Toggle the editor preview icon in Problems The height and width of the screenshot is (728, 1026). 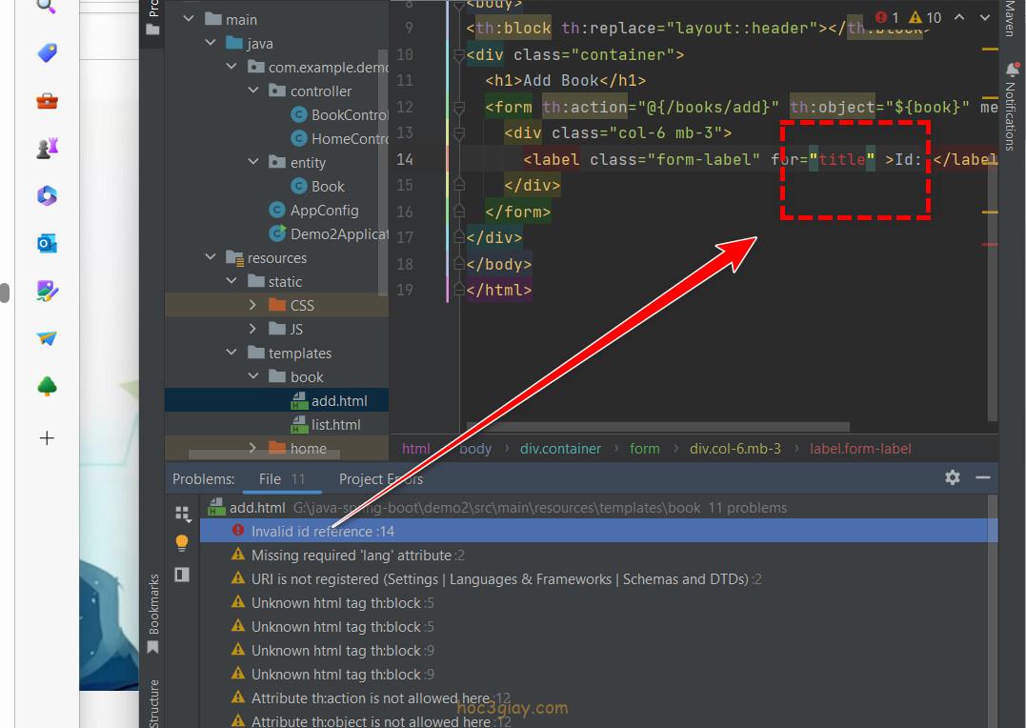click(x=182, y=574)
